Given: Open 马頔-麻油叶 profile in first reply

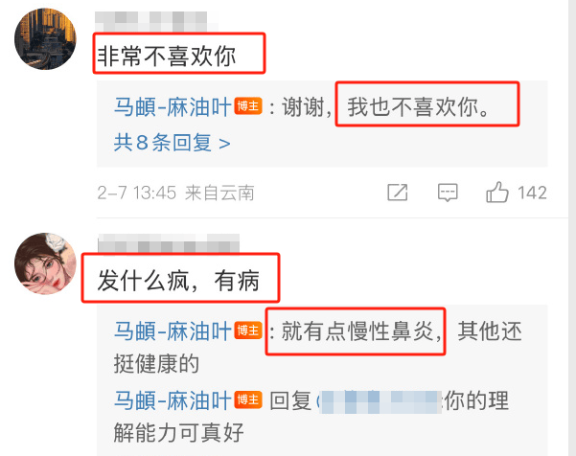Looking at the screenshot, I should 173,107.
